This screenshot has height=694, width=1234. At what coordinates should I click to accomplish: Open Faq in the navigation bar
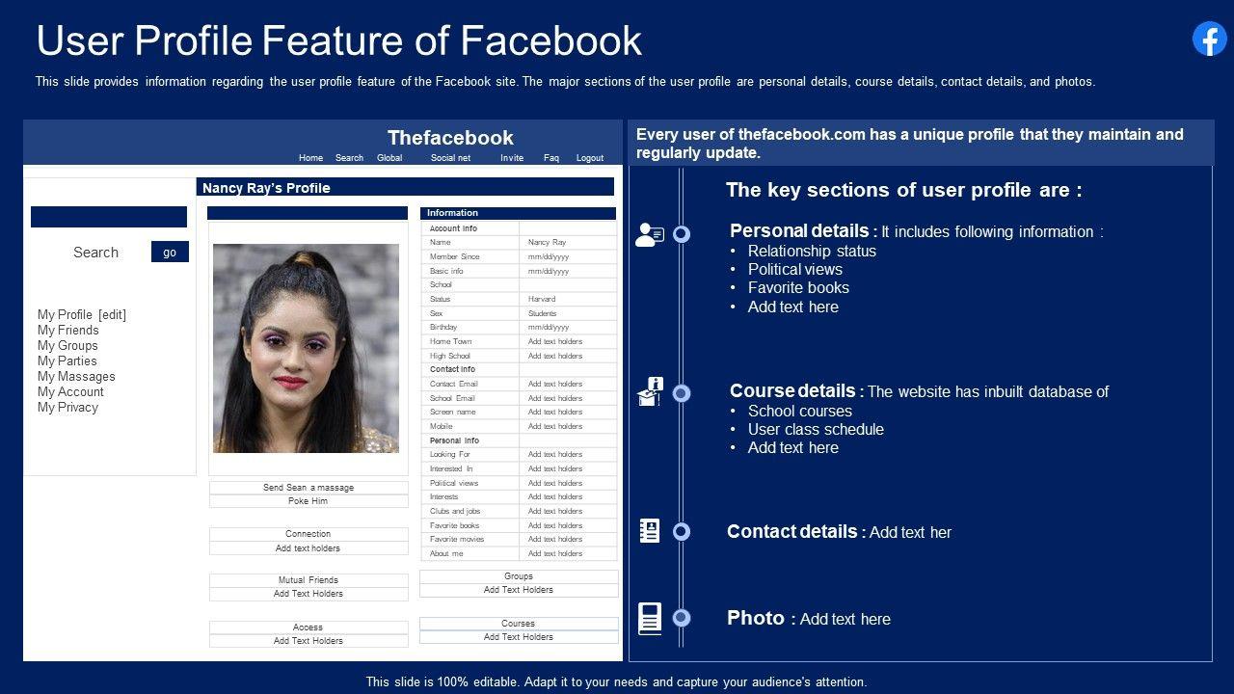click(x=551, y=158)
